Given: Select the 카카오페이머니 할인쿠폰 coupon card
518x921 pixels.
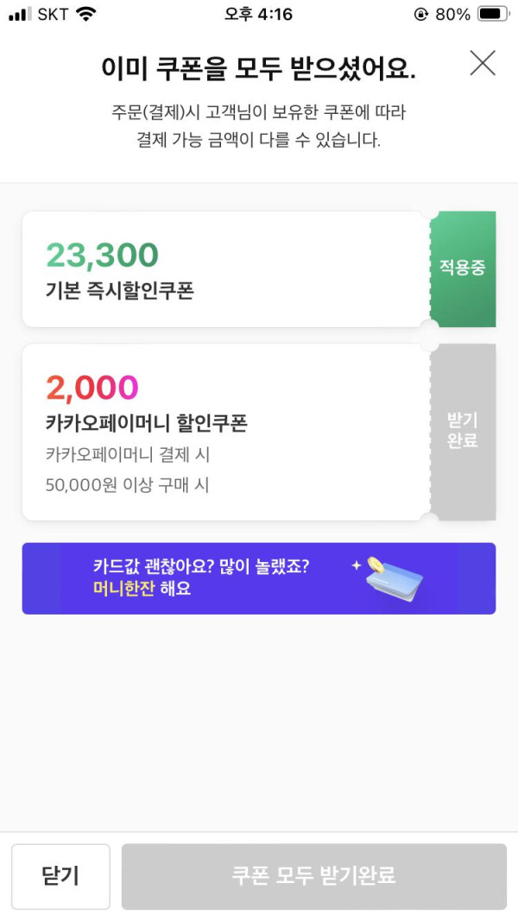Looking at the screenshot, I should [224, 432].
